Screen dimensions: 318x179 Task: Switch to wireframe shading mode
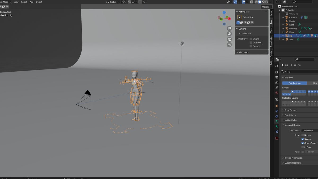[256, 2]
